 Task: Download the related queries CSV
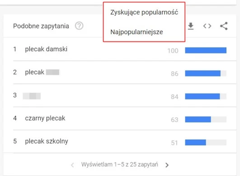191,26
